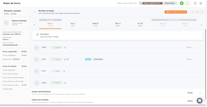Select the Wed, 8 day tab
The image size is (207, 107).
pos(95,25)
